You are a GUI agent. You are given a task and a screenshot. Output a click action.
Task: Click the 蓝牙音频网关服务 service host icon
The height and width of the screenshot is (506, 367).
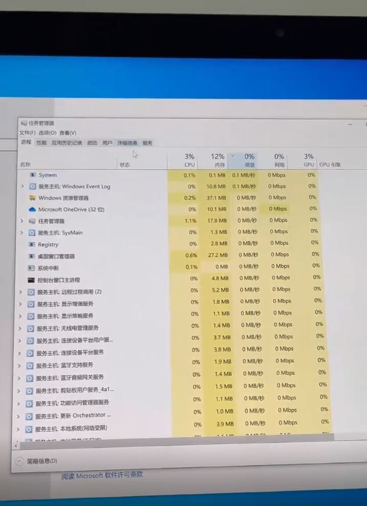29,378
